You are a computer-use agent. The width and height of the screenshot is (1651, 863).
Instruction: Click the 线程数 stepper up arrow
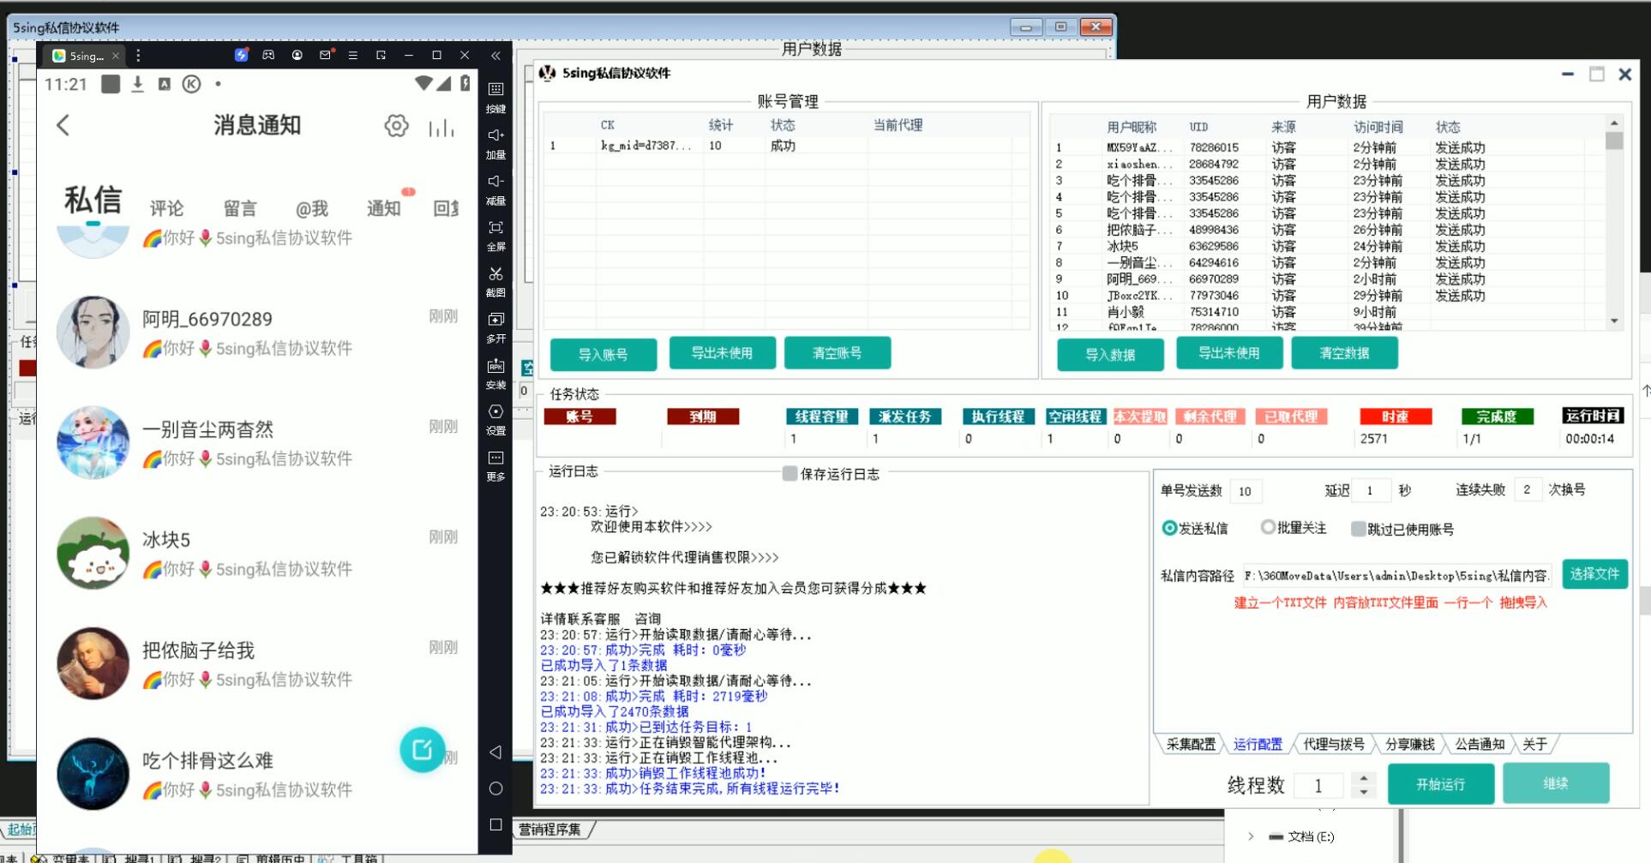[x=1363, y=777]
